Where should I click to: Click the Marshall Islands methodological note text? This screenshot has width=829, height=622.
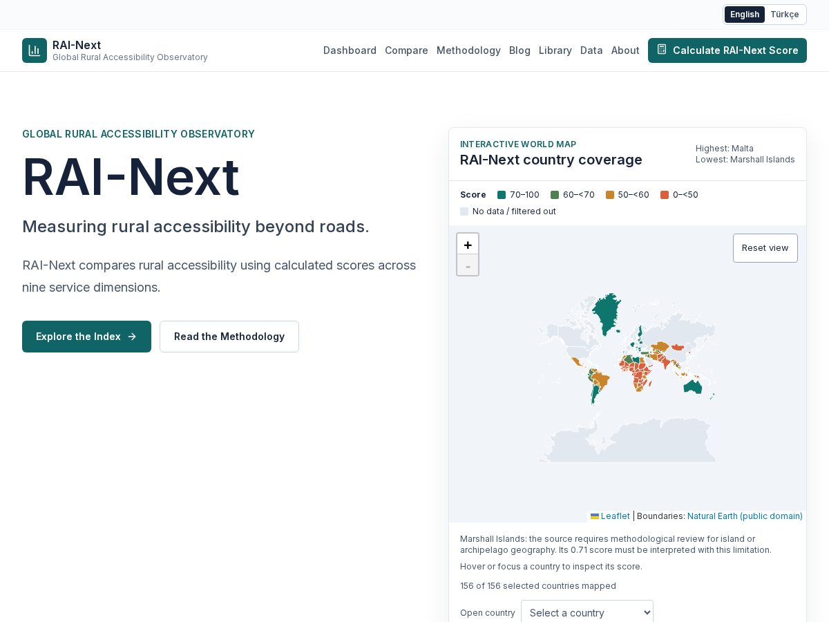(616, 545)
